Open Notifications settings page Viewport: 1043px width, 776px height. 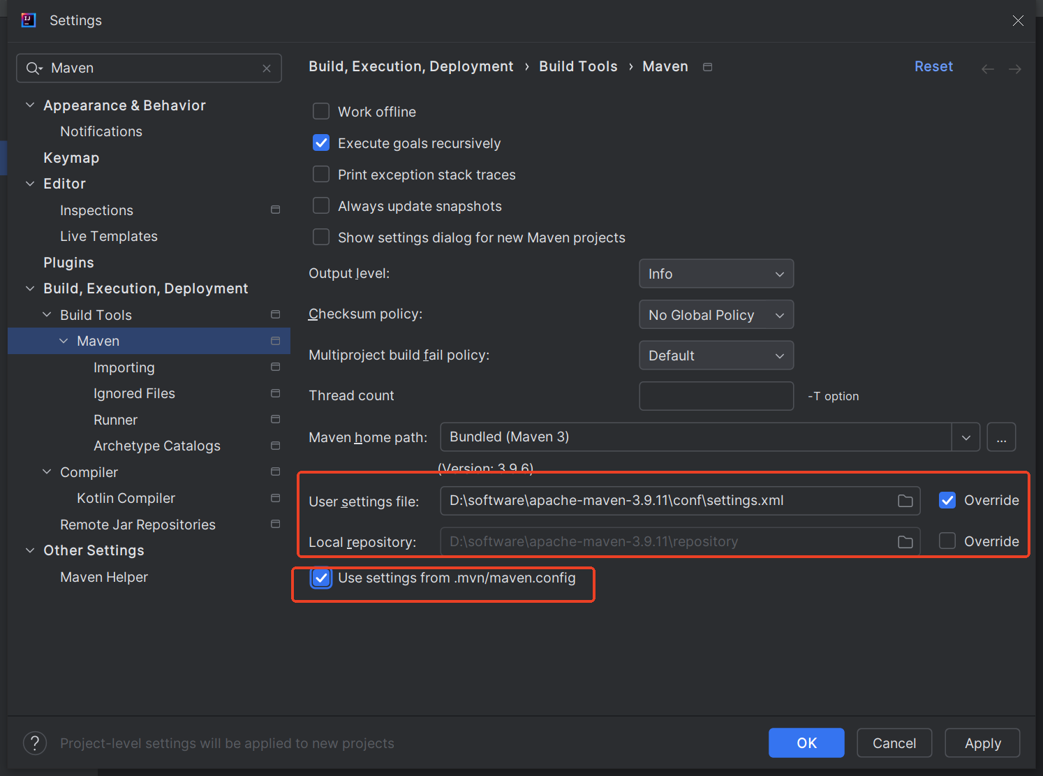(x=101, y=131)
